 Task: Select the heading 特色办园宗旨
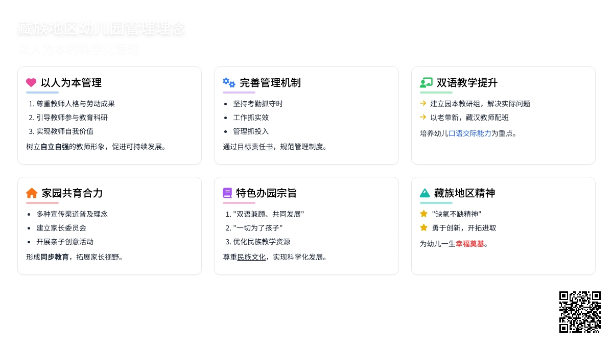[266, 193]
